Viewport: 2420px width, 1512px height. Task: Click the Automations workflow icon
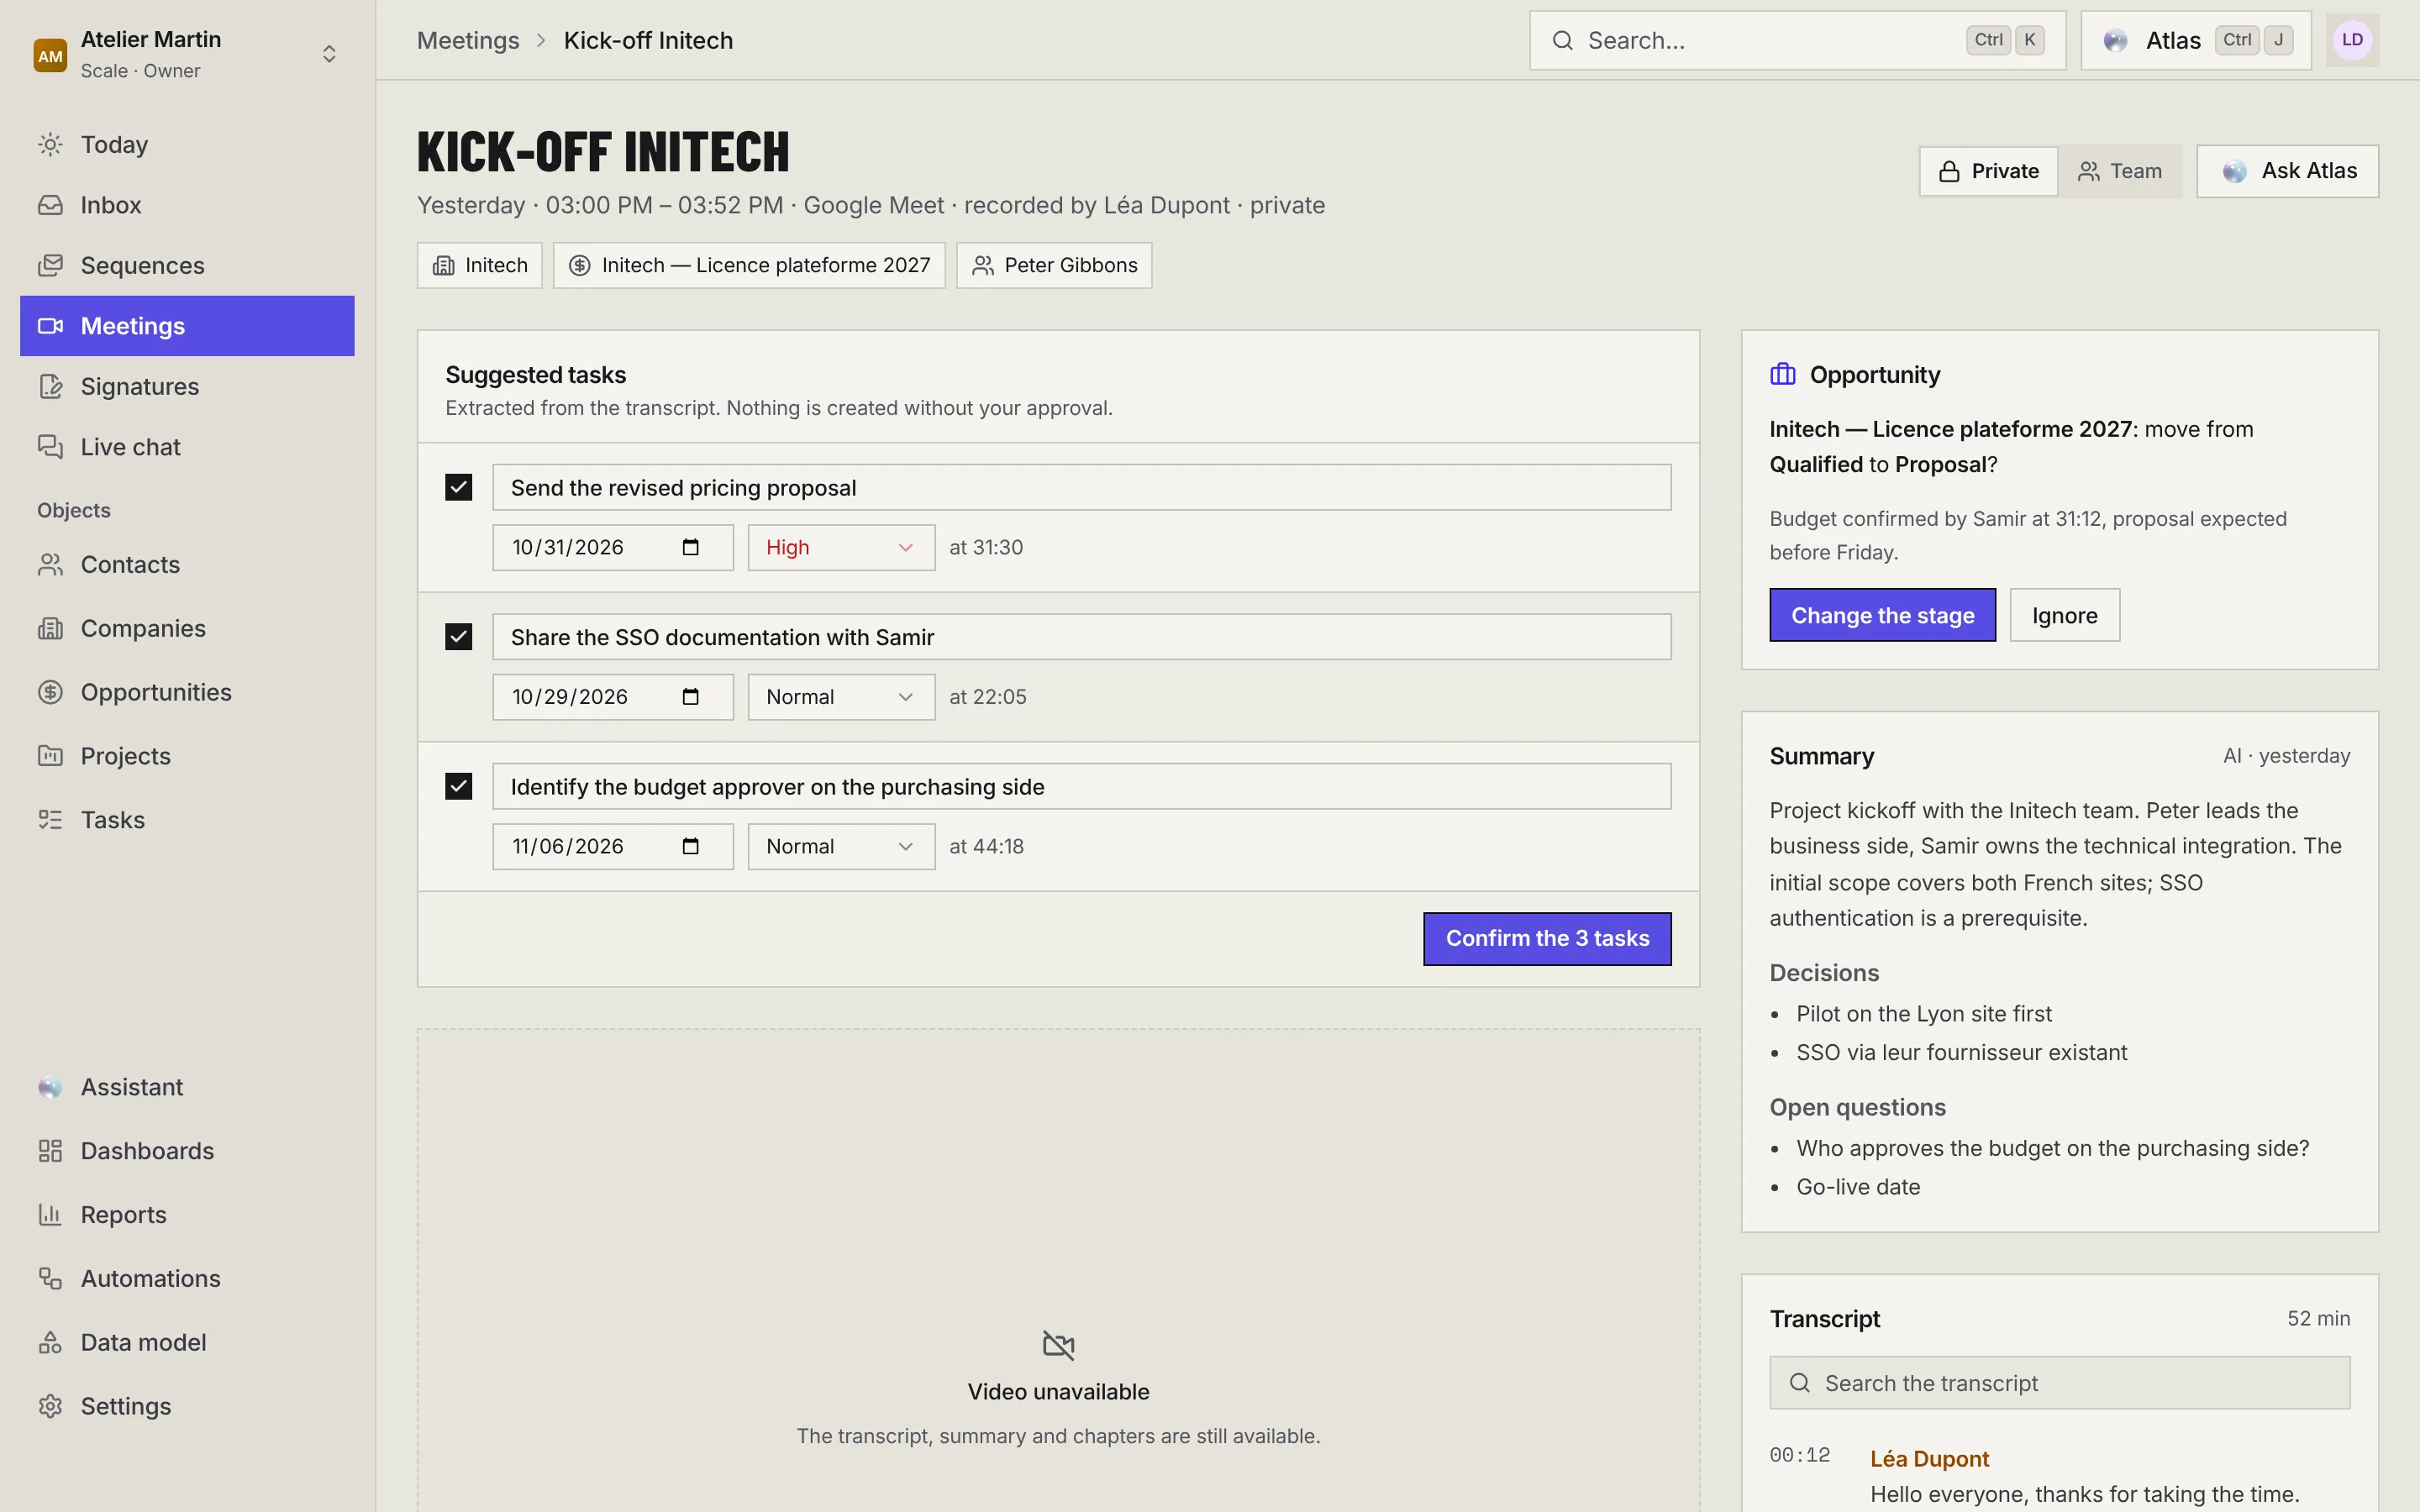coord(50,1279)
